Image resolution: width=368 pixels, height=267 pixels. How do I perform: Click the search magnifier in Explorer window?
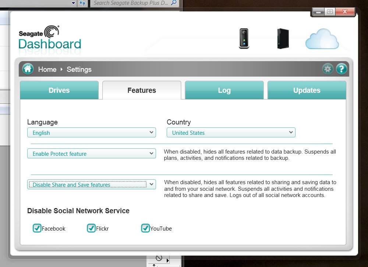click(x=174, y=3)
